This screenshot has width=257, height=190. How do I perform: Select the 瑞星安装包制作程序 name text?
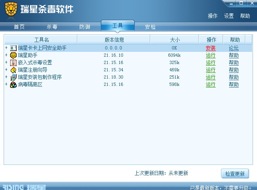tap(40, 77)
